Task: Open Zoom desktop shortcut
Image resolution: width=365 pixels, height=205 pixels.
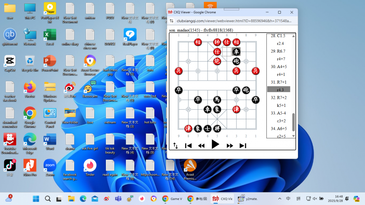Action: [50, 168]
